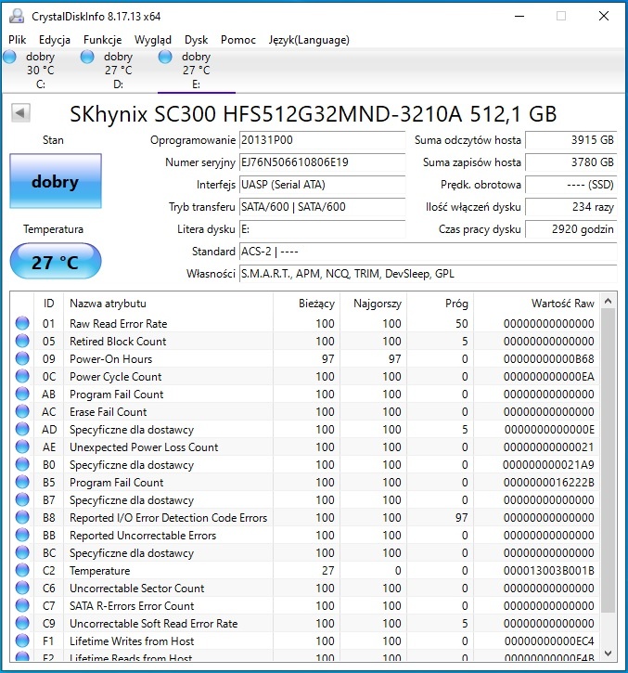Image resolution: width=628 pixels, height=673 pixels.
Task: Open the Edycja menu
Action: 55,40
